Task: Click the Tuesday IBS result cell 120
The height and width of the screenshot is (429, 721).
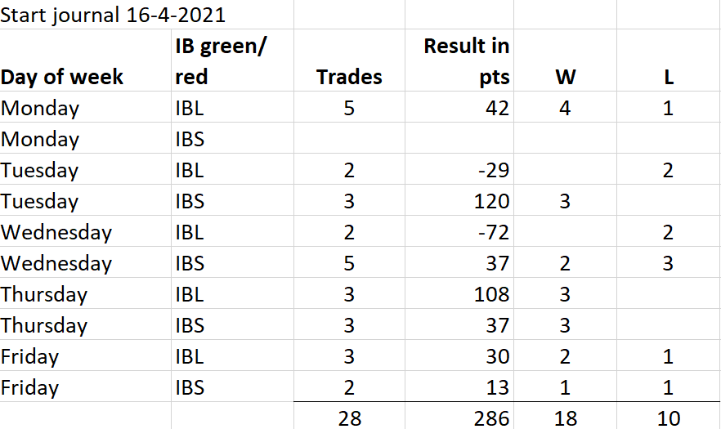Action: [459, 200]
